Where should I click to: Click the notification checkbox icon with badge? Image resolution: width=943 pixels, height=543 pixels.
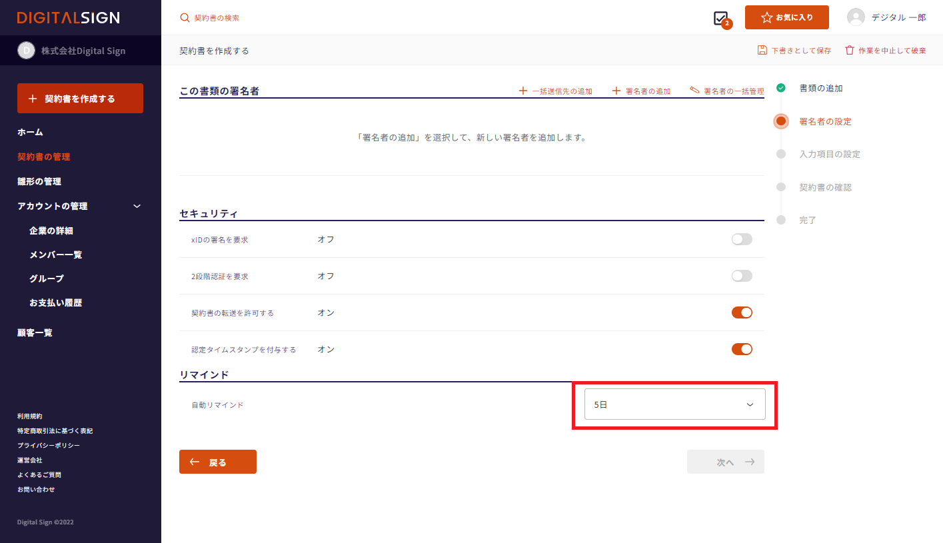[720, 18]
